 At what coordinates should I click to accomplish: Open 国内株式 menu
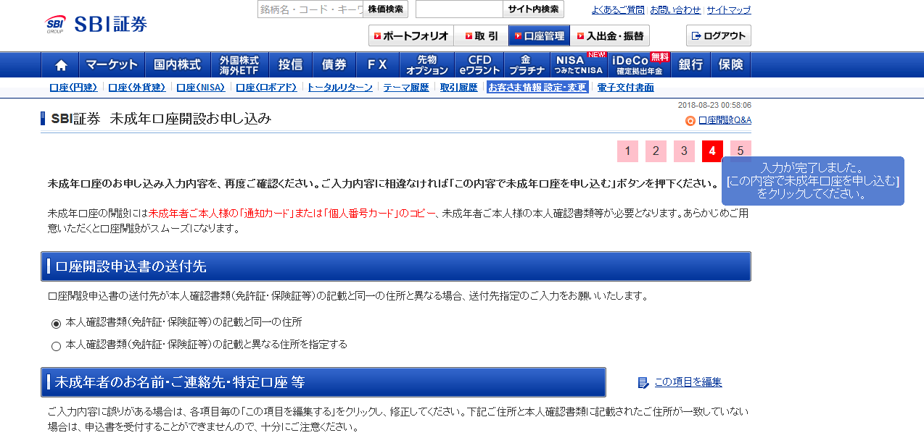click(178, 64)
